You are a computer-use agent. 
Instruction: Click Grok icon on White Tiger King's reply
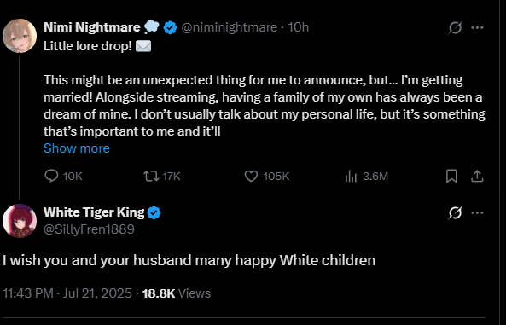pyautogui.click(x=455, y=213)
